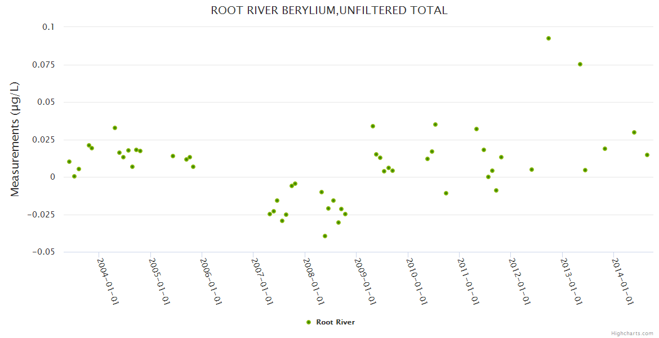Image resolution: width=659 pixels, height=338 pixels.
Task: Click the 0.05 y-axis tick label
Action: tap(45, 102)
